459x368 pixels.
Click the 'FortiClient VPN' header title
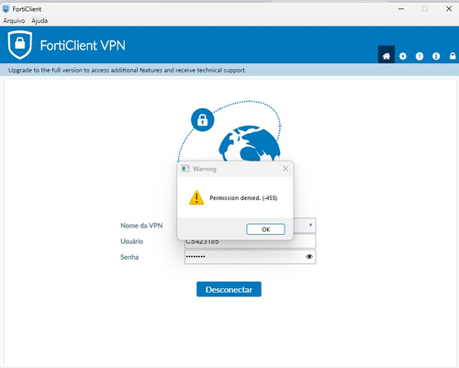point(83,46)
